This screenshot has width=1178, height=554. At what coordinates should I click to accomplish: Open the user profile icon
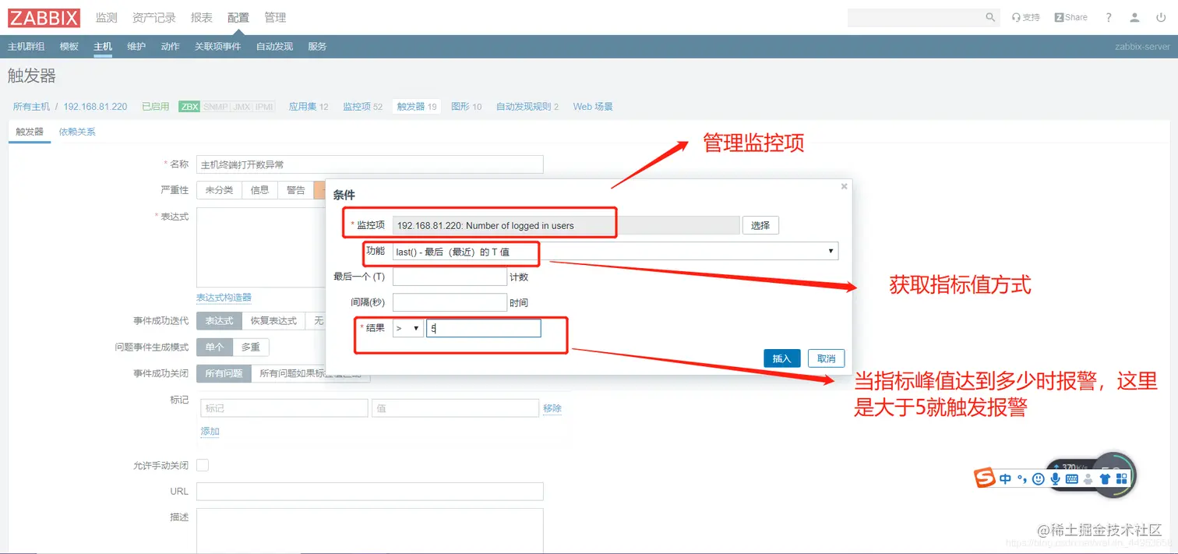[x=1135, y=17]
